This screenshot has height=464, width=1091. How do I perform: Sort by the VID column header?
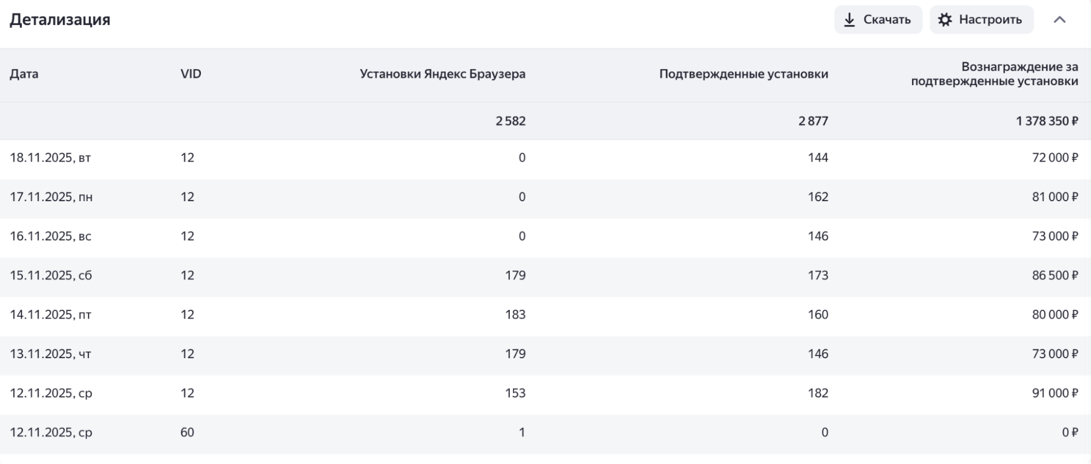tap(191, 74)
